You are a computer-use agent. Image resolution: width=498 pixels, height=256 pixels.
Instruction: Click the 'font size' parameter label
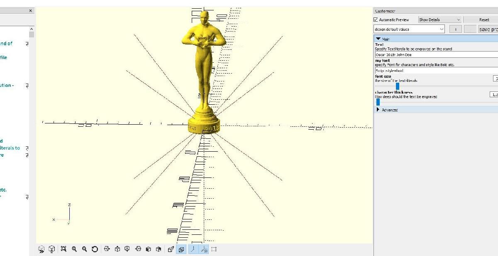383,76
